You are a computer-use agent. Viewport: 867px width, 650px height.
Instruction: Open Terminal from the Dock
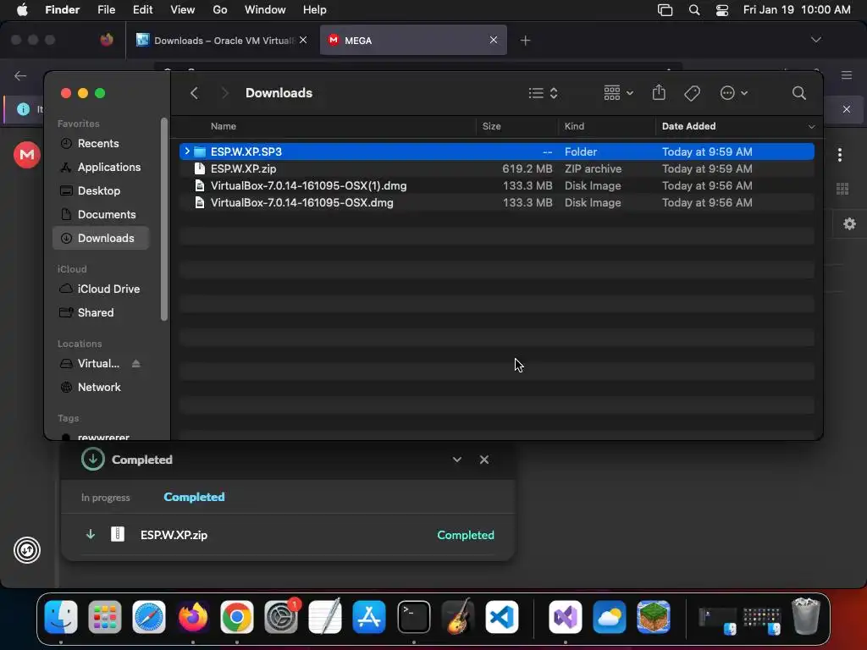(x=413, y=617)
